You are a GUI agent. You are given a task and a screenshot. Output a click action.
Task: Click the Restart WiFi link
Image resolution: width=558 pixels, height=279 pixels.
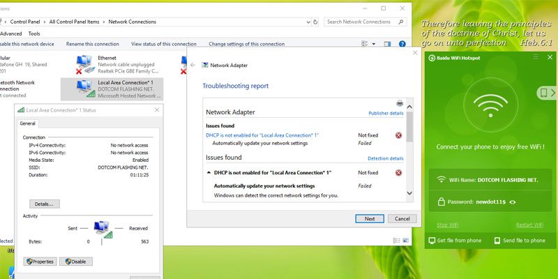[529, 225]
